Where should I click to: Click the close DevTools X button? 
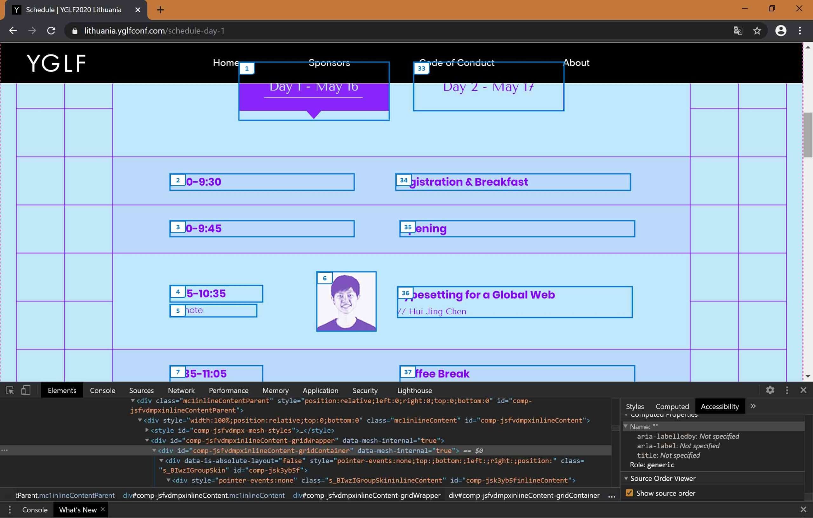click(804, 390)
